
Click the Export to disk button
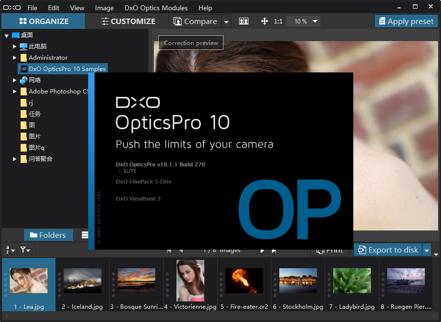pyautogui.click(x=388, y=250)
